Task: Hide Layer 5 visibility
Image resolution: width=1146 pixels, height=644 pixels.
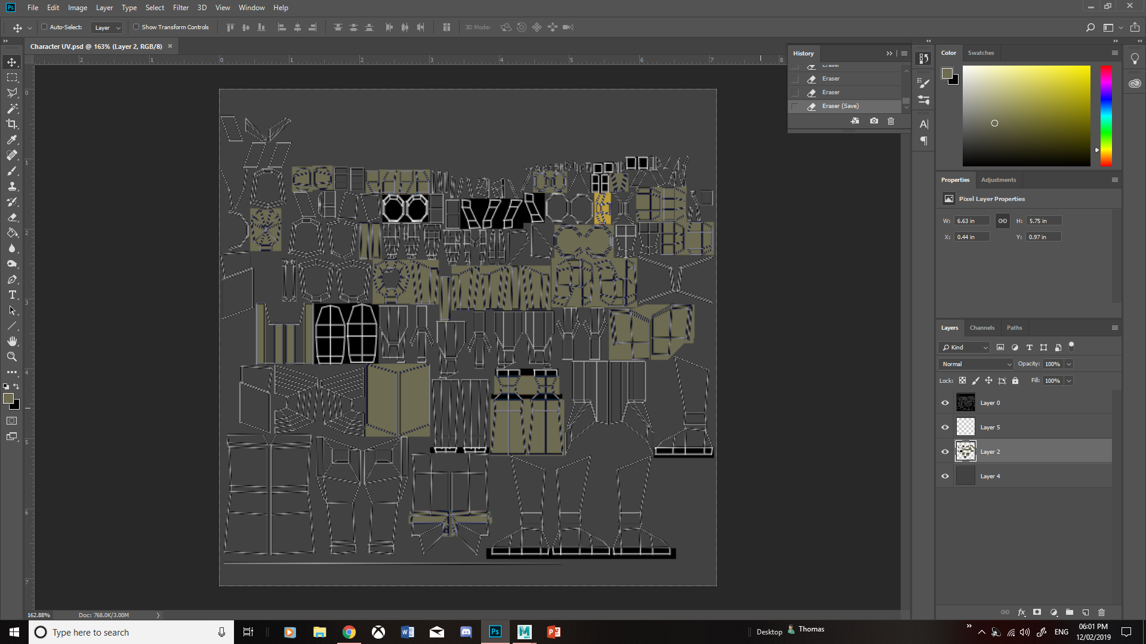Action: pyautogui.click(x=945, y=428)
